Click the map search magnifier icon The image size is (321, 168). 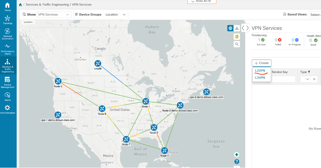(x=237, y=44)
